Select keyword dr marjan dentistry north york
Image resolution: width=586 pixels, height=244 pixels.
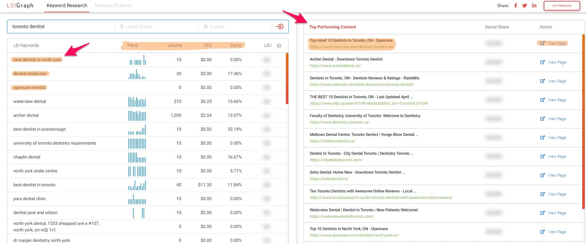point(42,240)
